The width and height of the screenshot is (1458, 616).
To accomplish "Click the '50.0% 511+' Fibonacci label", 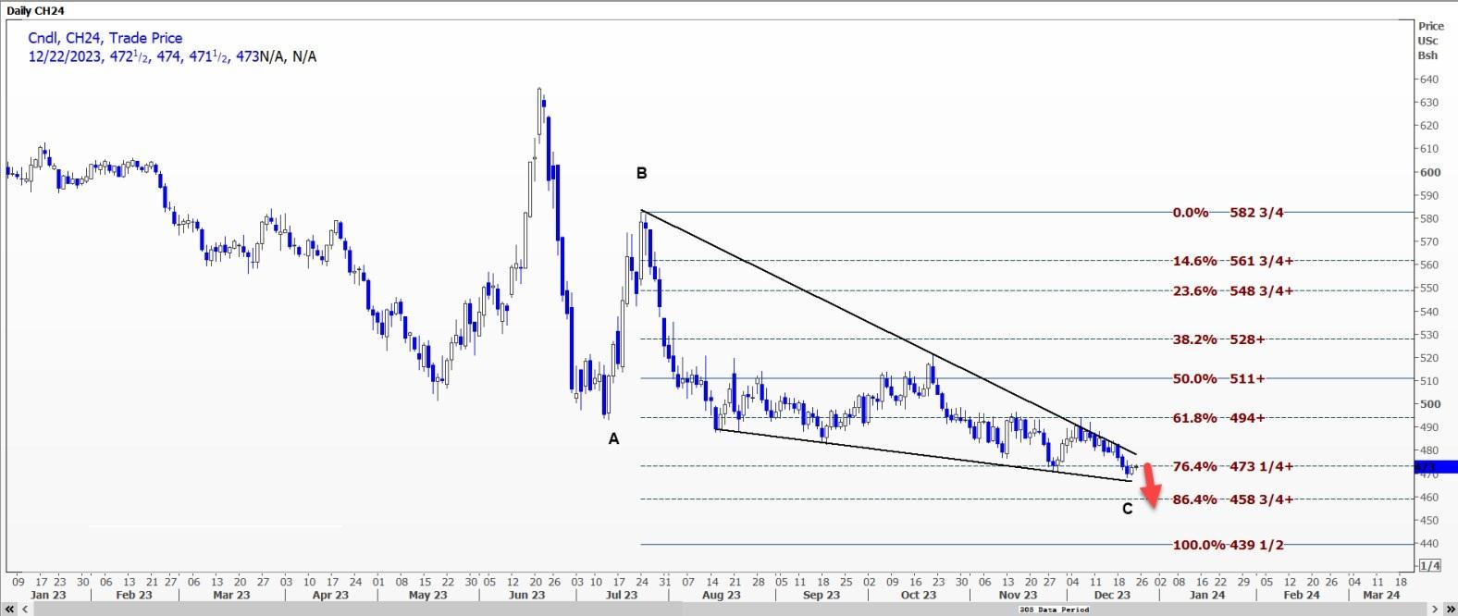I will coord(1218,379).
